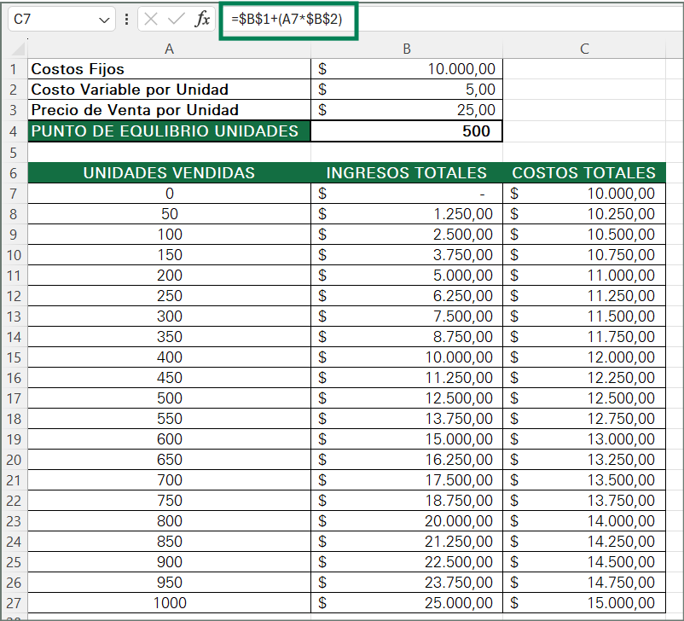Select units cell with value 500 in row 17

[x=169, y=398]
